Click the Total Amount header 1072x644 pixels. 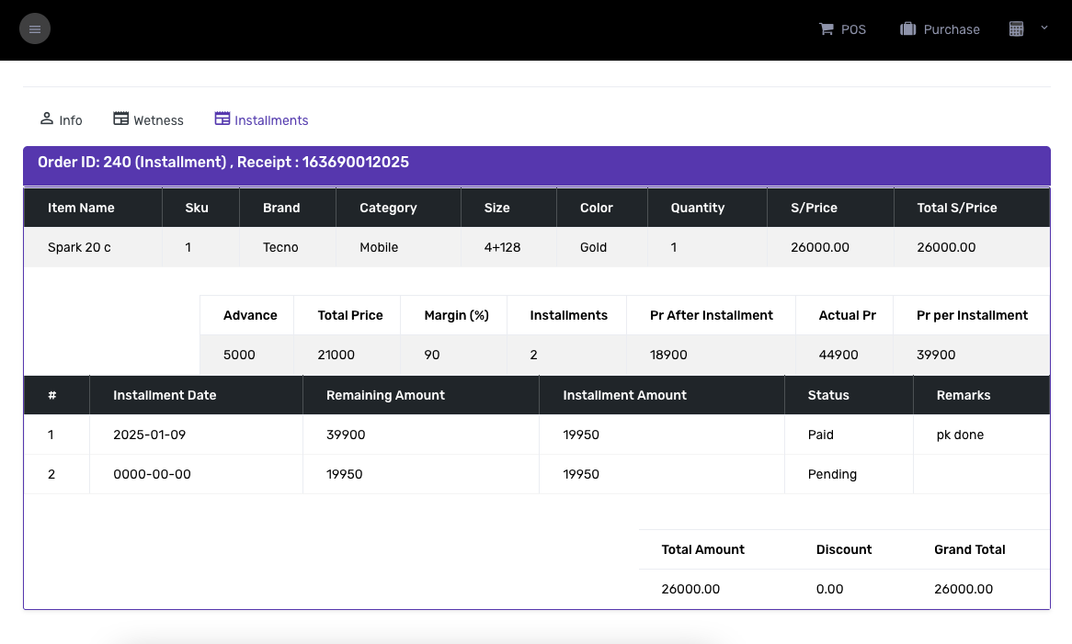pos(702,549)
